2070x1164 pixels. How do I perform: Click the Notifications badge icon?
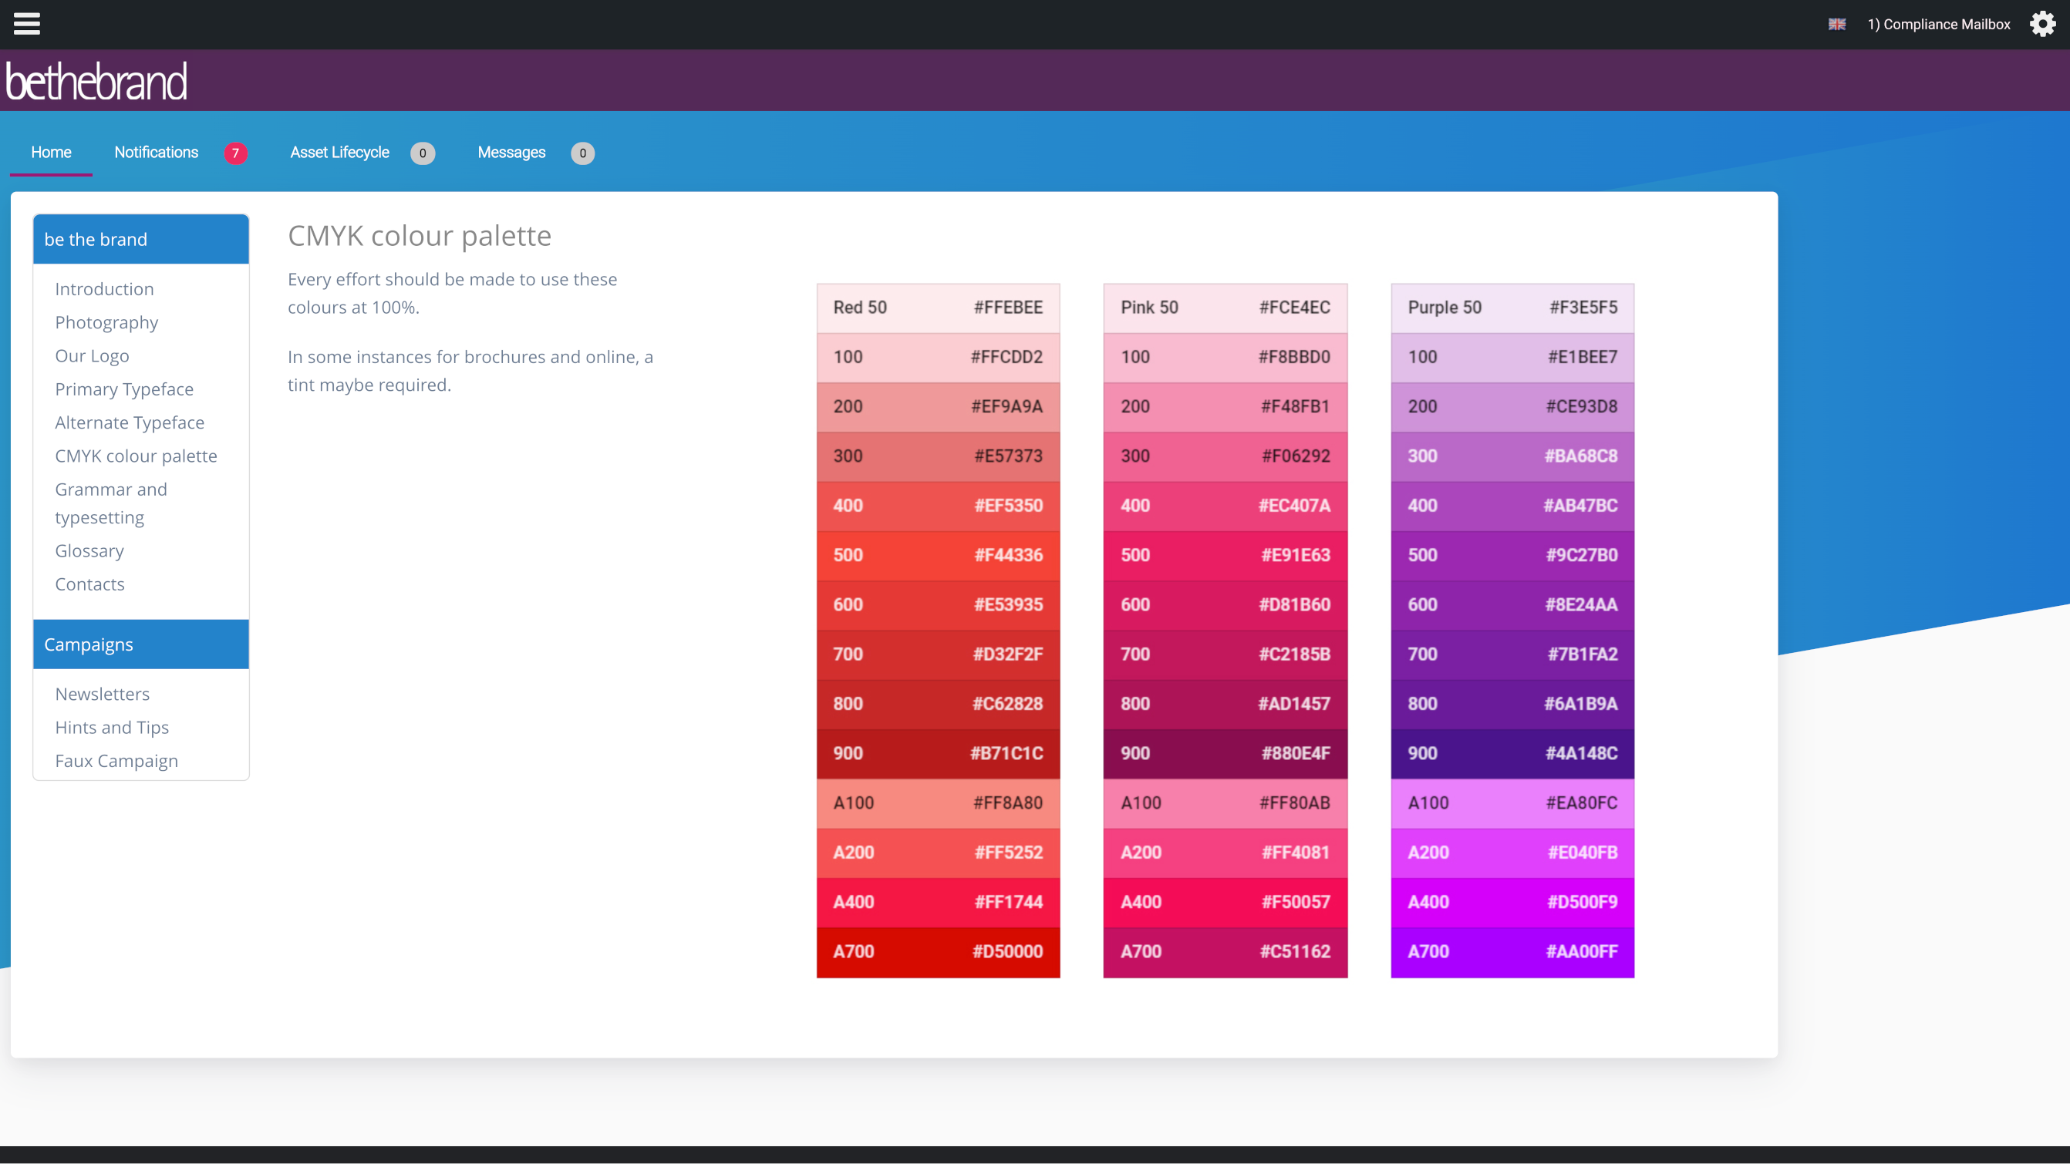click(x=234, y=152)
